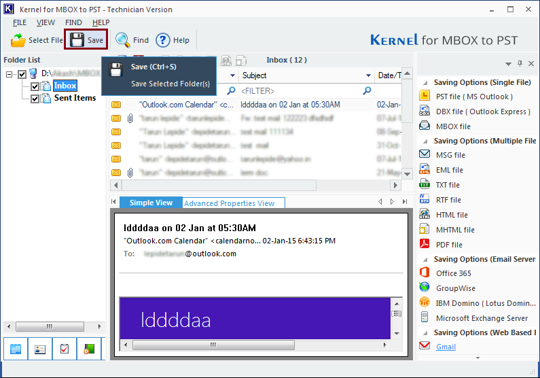Screen dimensions: 540x378
Task: Toggle the Inbox folder checkbox
Action: 35,86
